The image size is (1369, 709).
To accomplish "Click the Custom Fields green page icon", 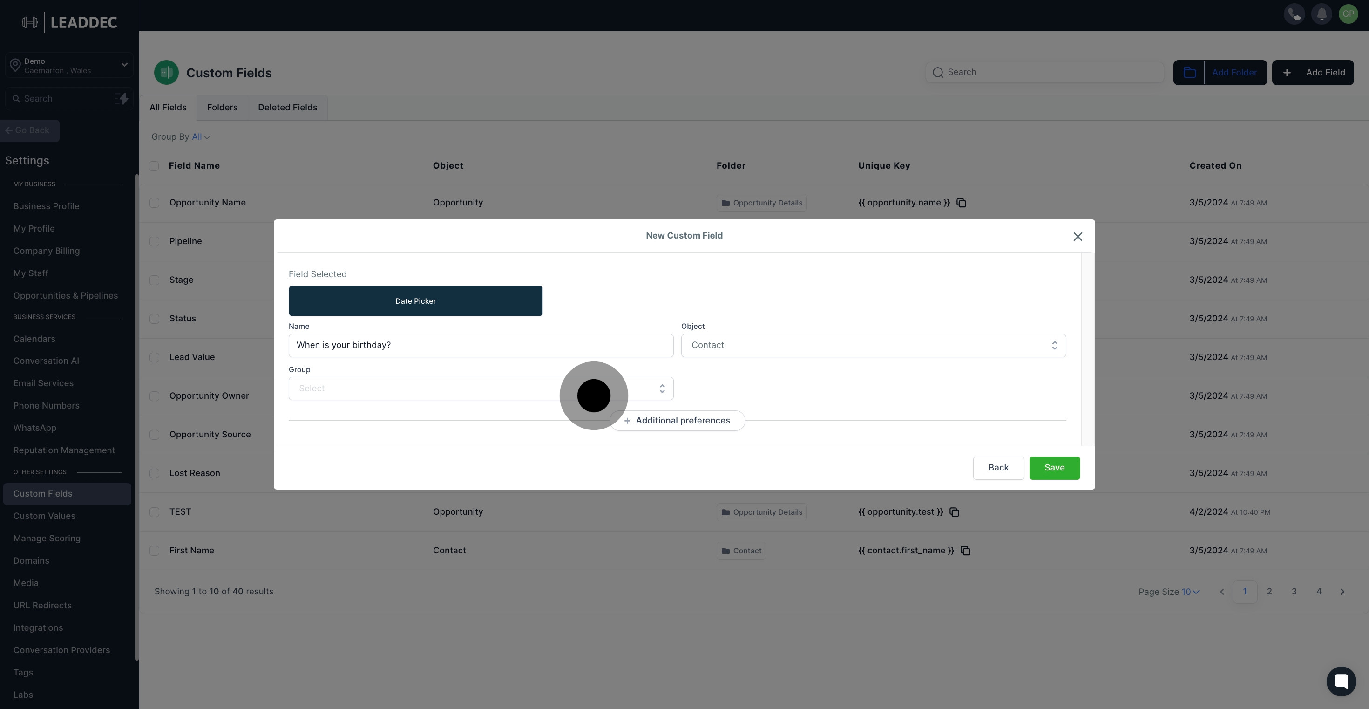I will (x=166, y=72).
